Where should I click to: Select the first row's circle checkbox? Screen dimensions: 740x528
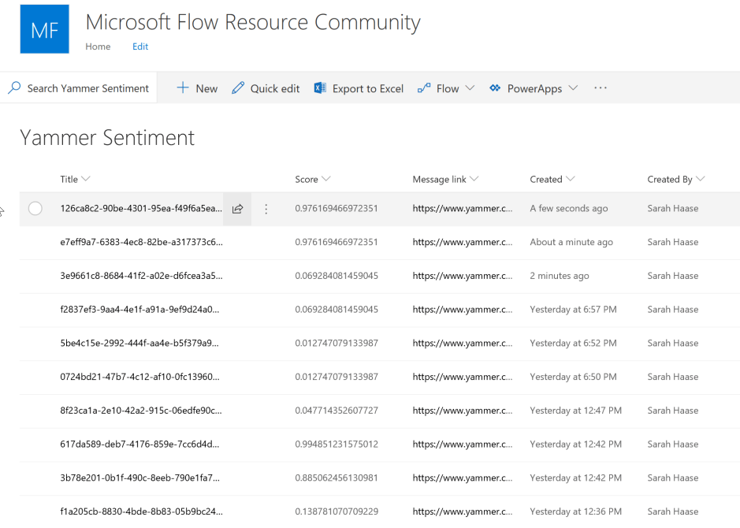pyautogui.click(x=35, y=209)
